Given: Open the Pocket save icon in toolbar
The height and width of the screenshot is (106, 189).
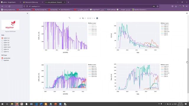Looking at the screenshot, I should click(x=172, y=6).
